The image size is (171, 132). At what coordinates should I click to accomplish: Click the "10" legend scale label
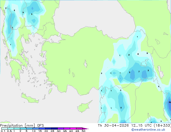point(34,131)
